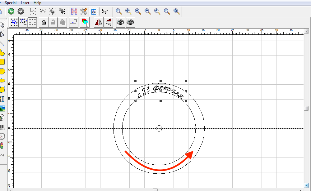Toggle the lock object padlock icon

44,22
